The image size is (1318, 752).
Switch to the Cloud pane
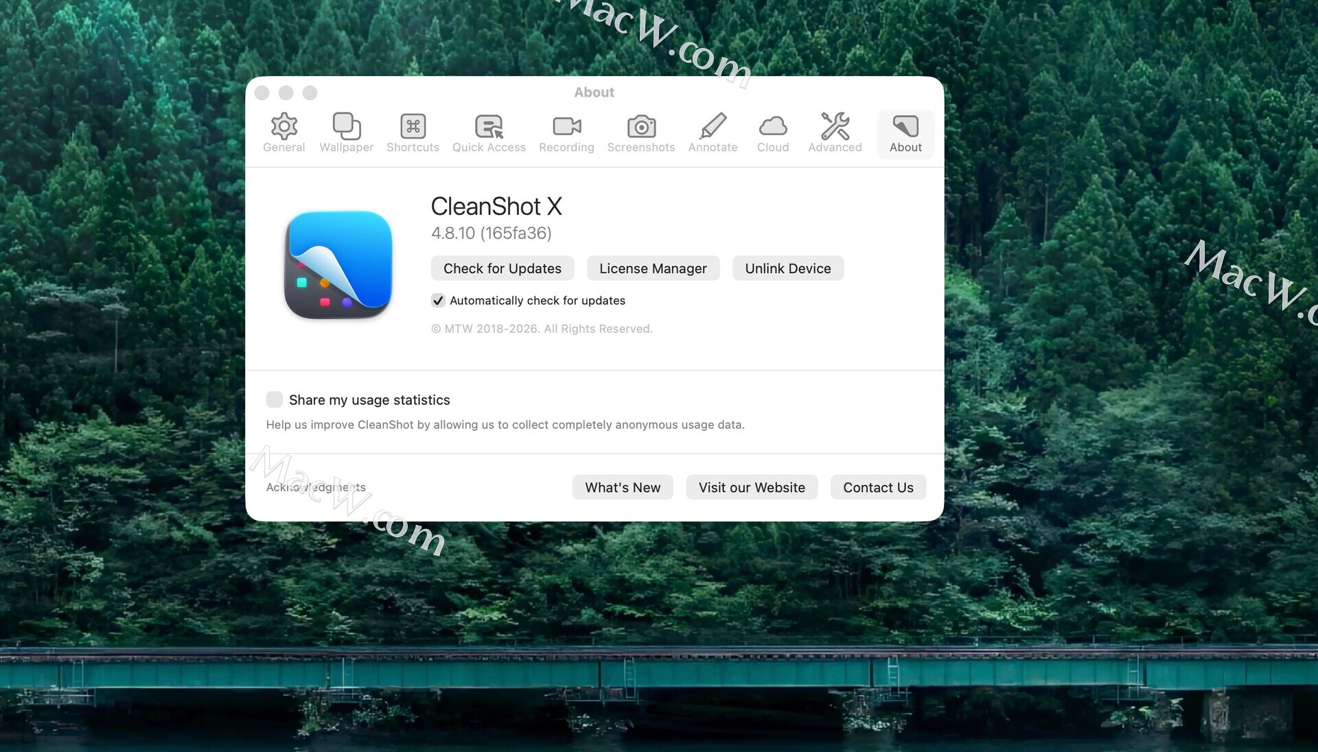click(773, 133)
